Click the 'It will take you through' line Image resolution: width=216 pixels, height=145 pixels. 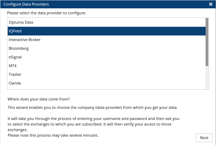pyautogui.click(x=93, y=119)
